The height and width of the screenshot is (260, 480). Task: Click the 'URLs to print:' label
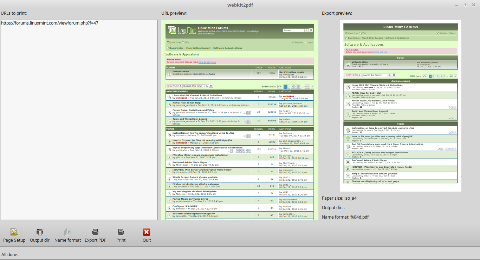[x=14, y=13]
